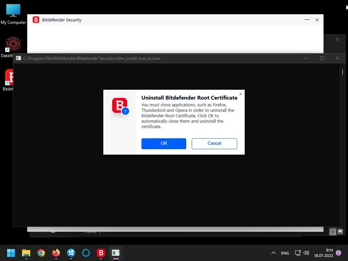Switch background Explorer to details view
This screenshot has width=348, height=261.
point(333,232)
